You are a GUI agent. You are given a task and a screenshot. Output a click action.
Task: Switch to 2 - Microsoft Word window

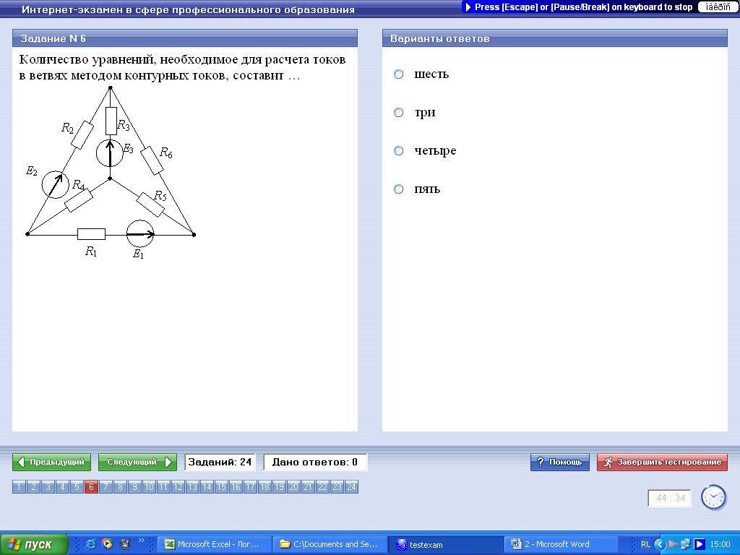tap(562, 544)
